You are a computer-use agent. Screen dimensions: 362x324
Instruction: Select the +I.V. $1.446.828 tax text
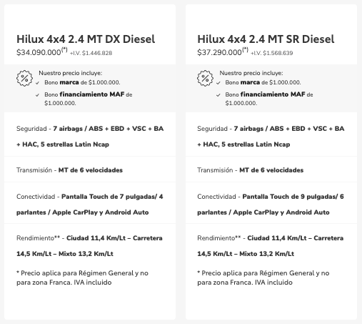click(x=91, y=53)
